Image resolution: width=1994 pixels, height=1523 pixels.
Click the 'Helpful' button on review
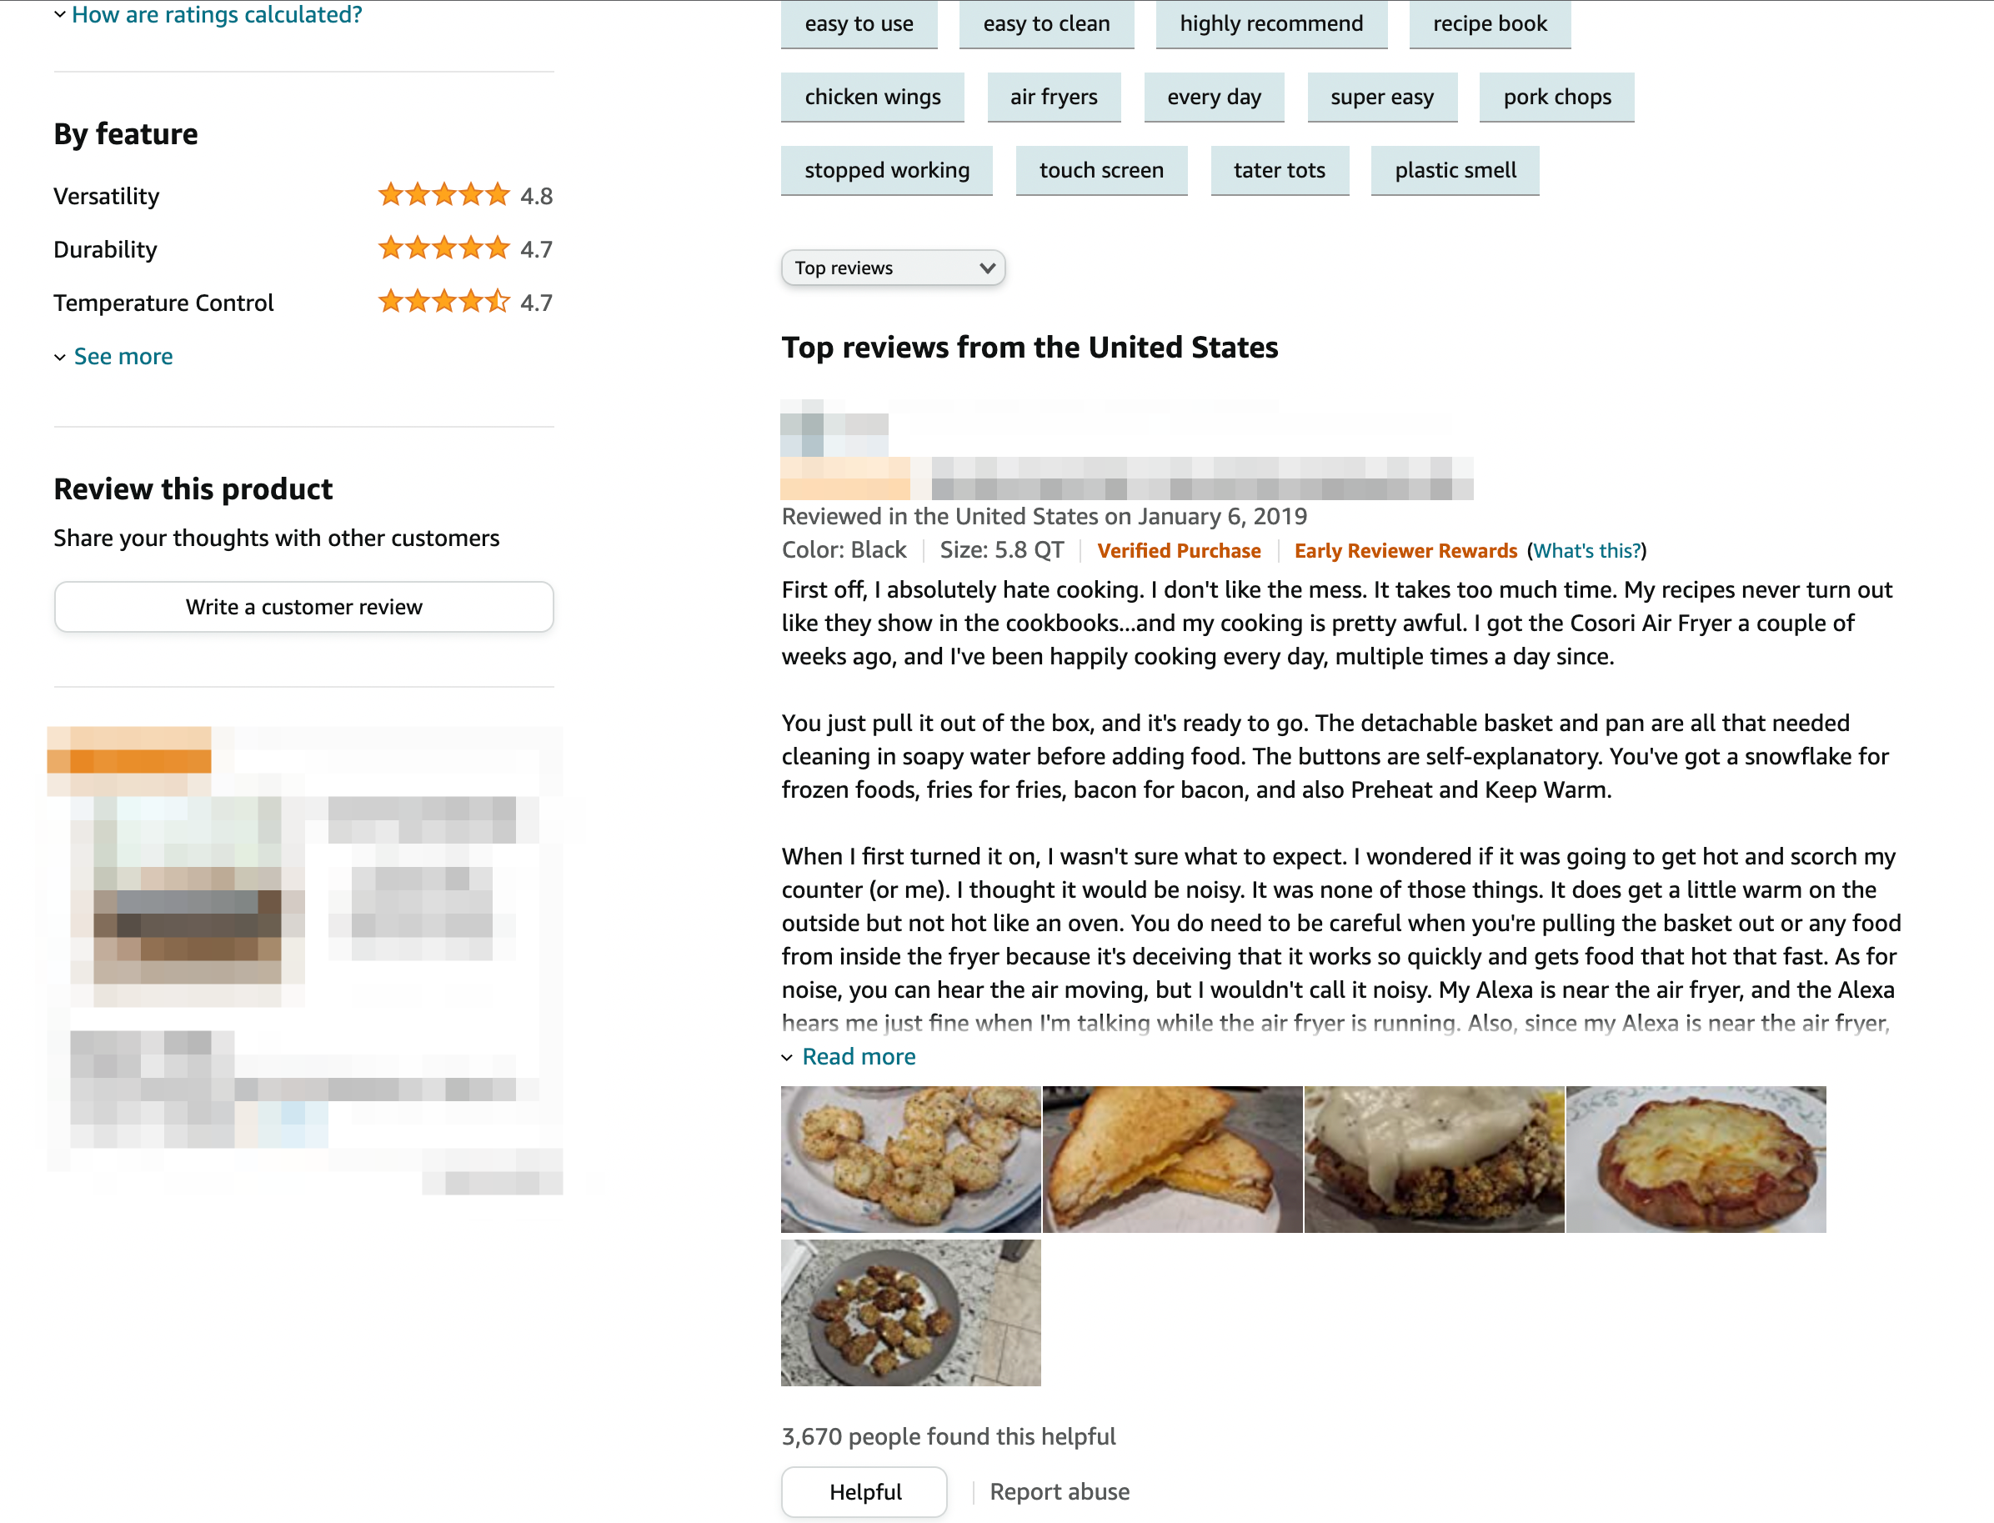point(864,1491)
